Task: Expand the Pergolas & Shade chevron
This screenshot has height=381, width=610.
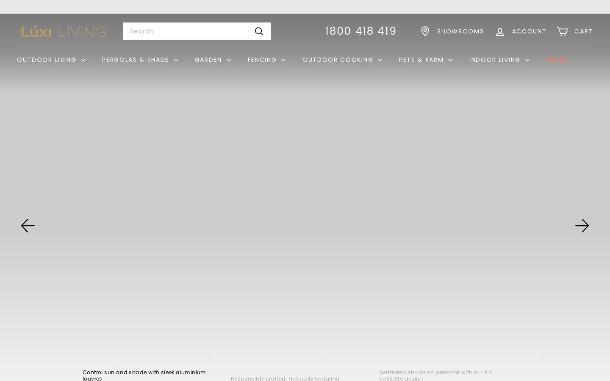Action: coord(176,60)
